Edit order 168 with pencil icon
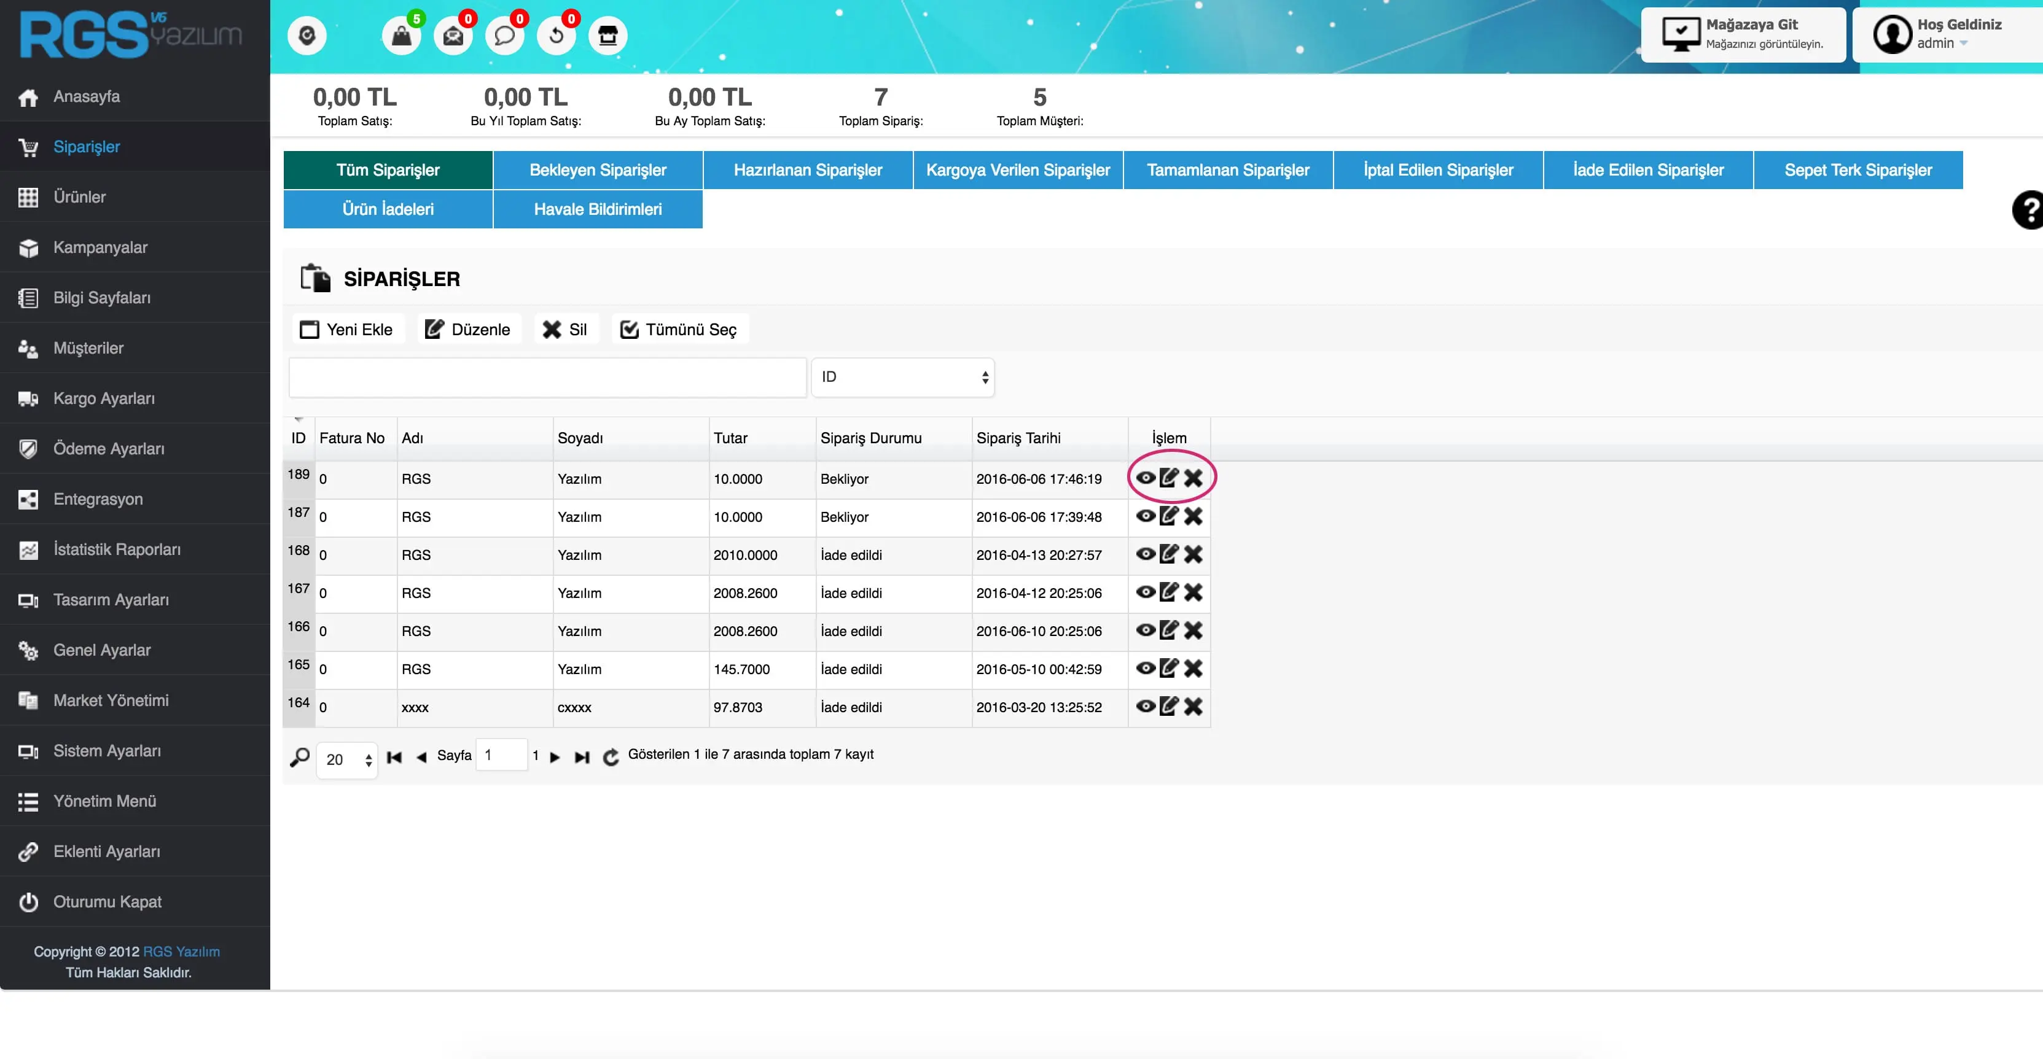The width and height of the screenshot is (2043, 1059). tap(1168, 553)
